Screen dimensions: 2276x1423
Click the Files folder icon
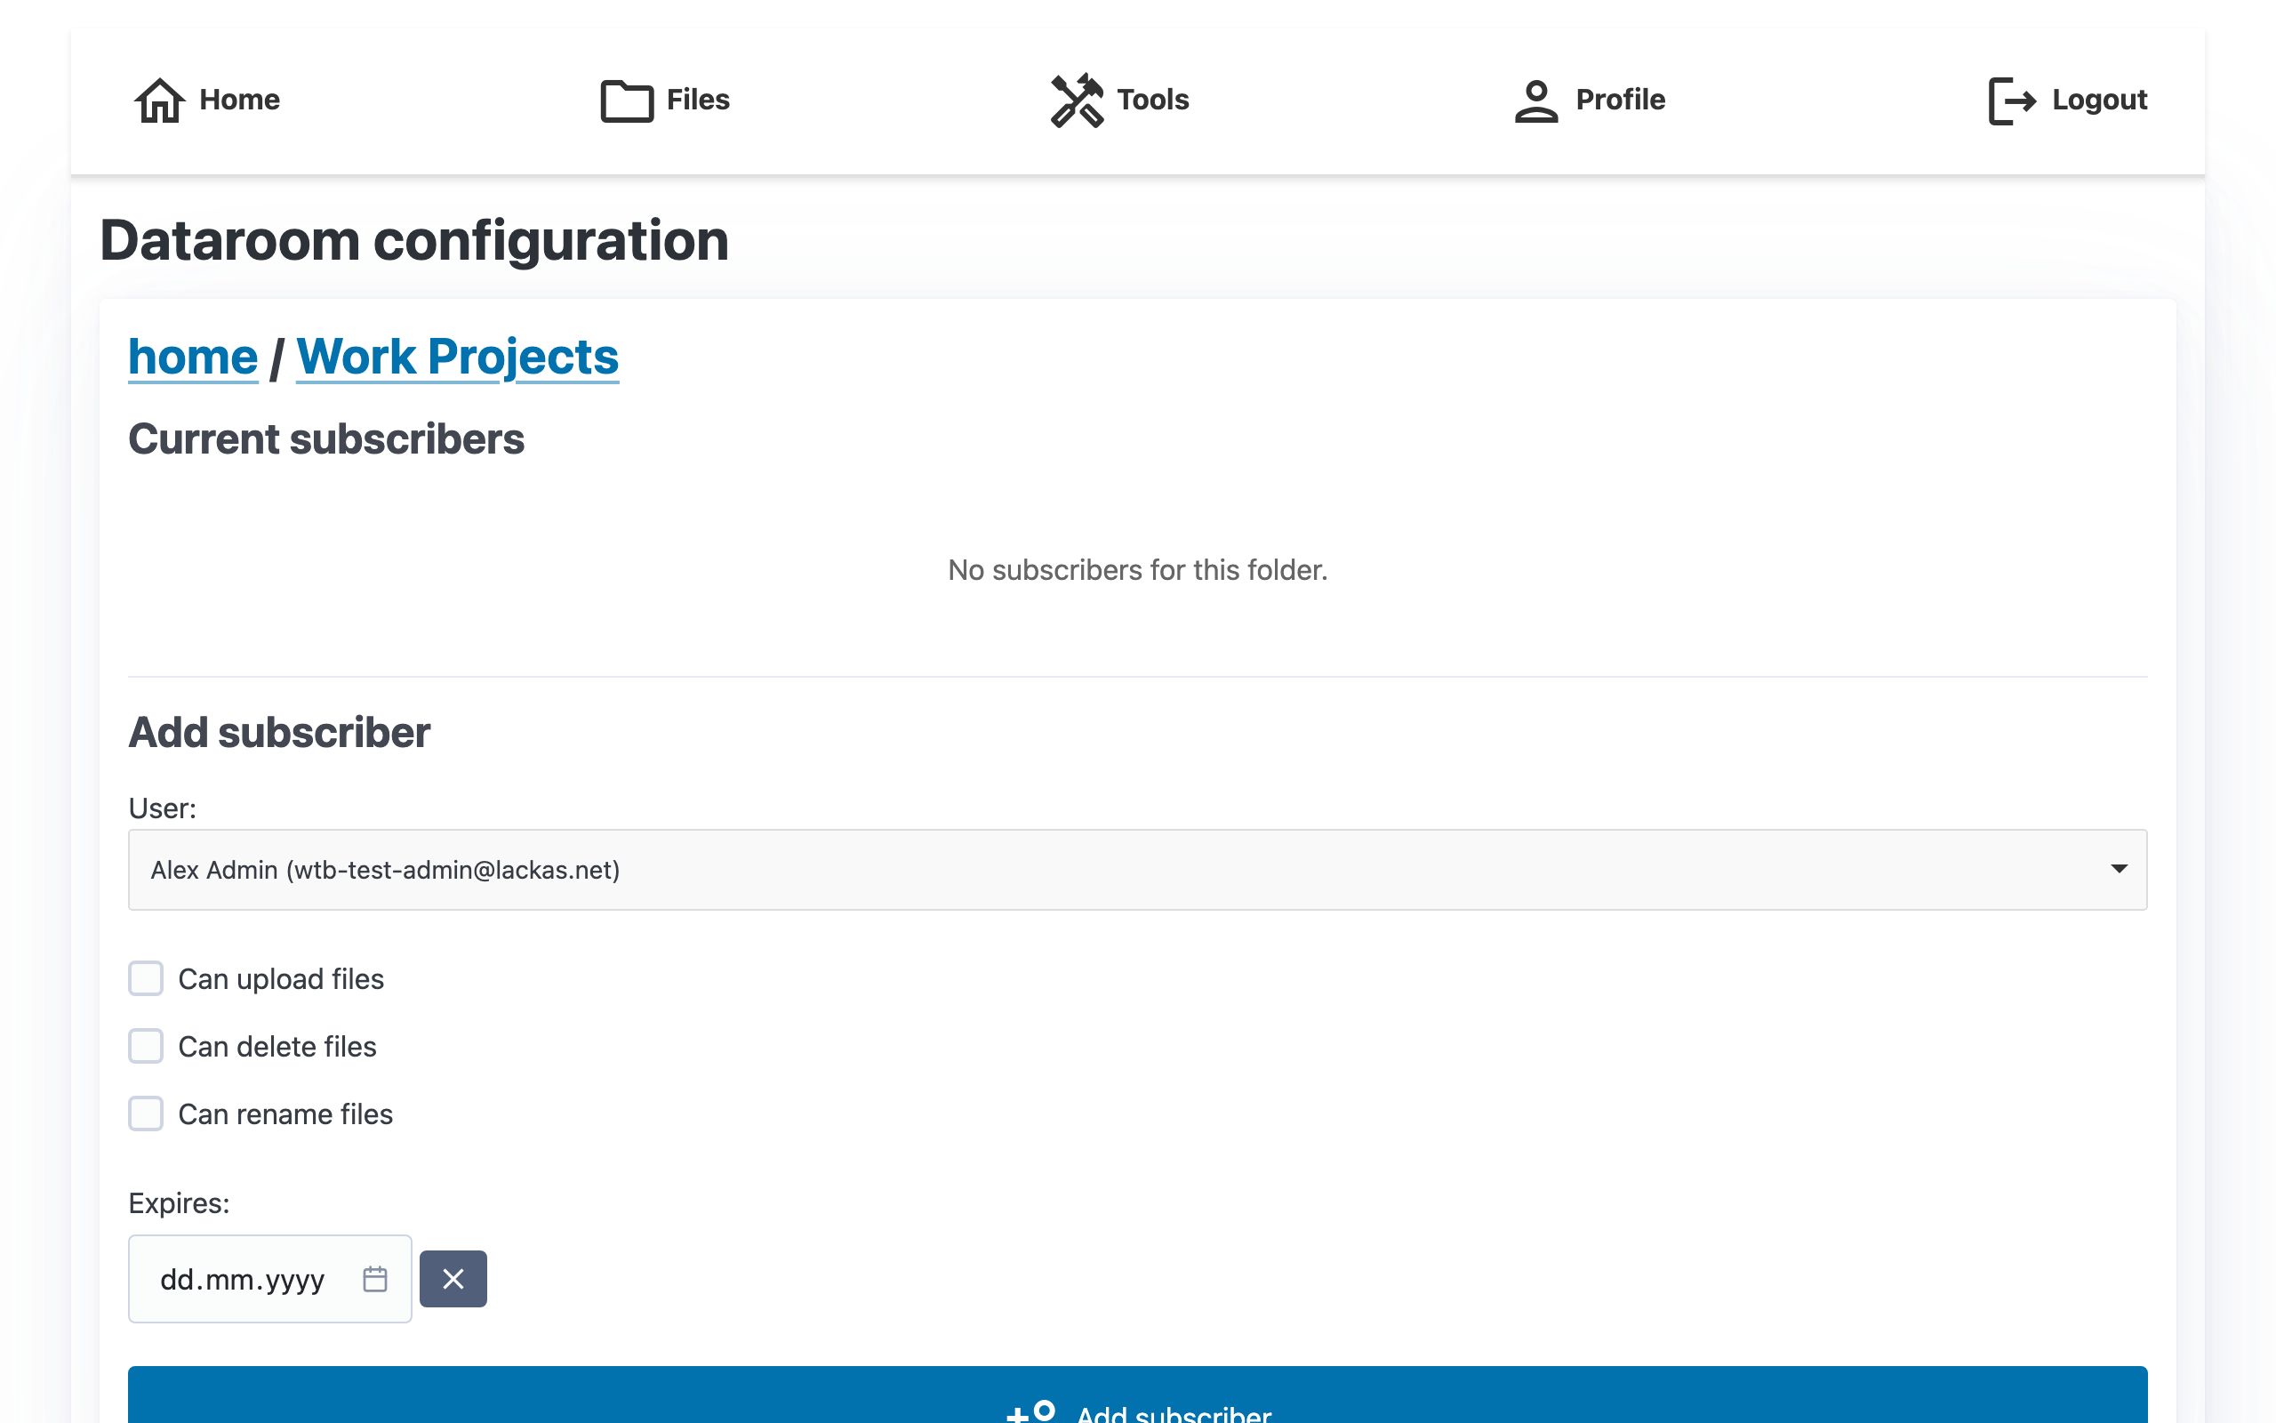[x=627, y=100]
